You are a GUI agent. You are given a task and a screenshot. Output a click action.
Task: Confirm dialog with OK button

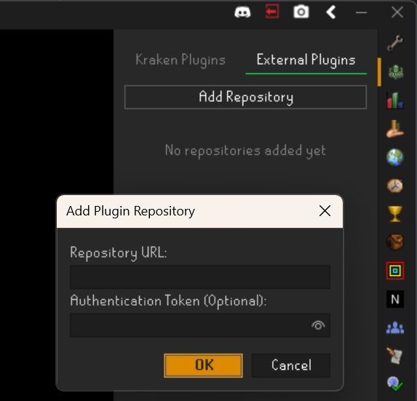click(203, 365)
